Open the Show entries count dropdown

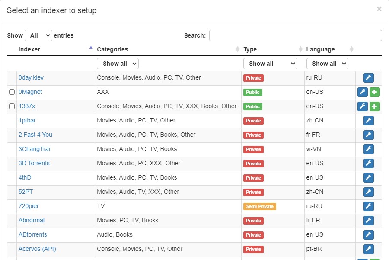pos(38,35)
